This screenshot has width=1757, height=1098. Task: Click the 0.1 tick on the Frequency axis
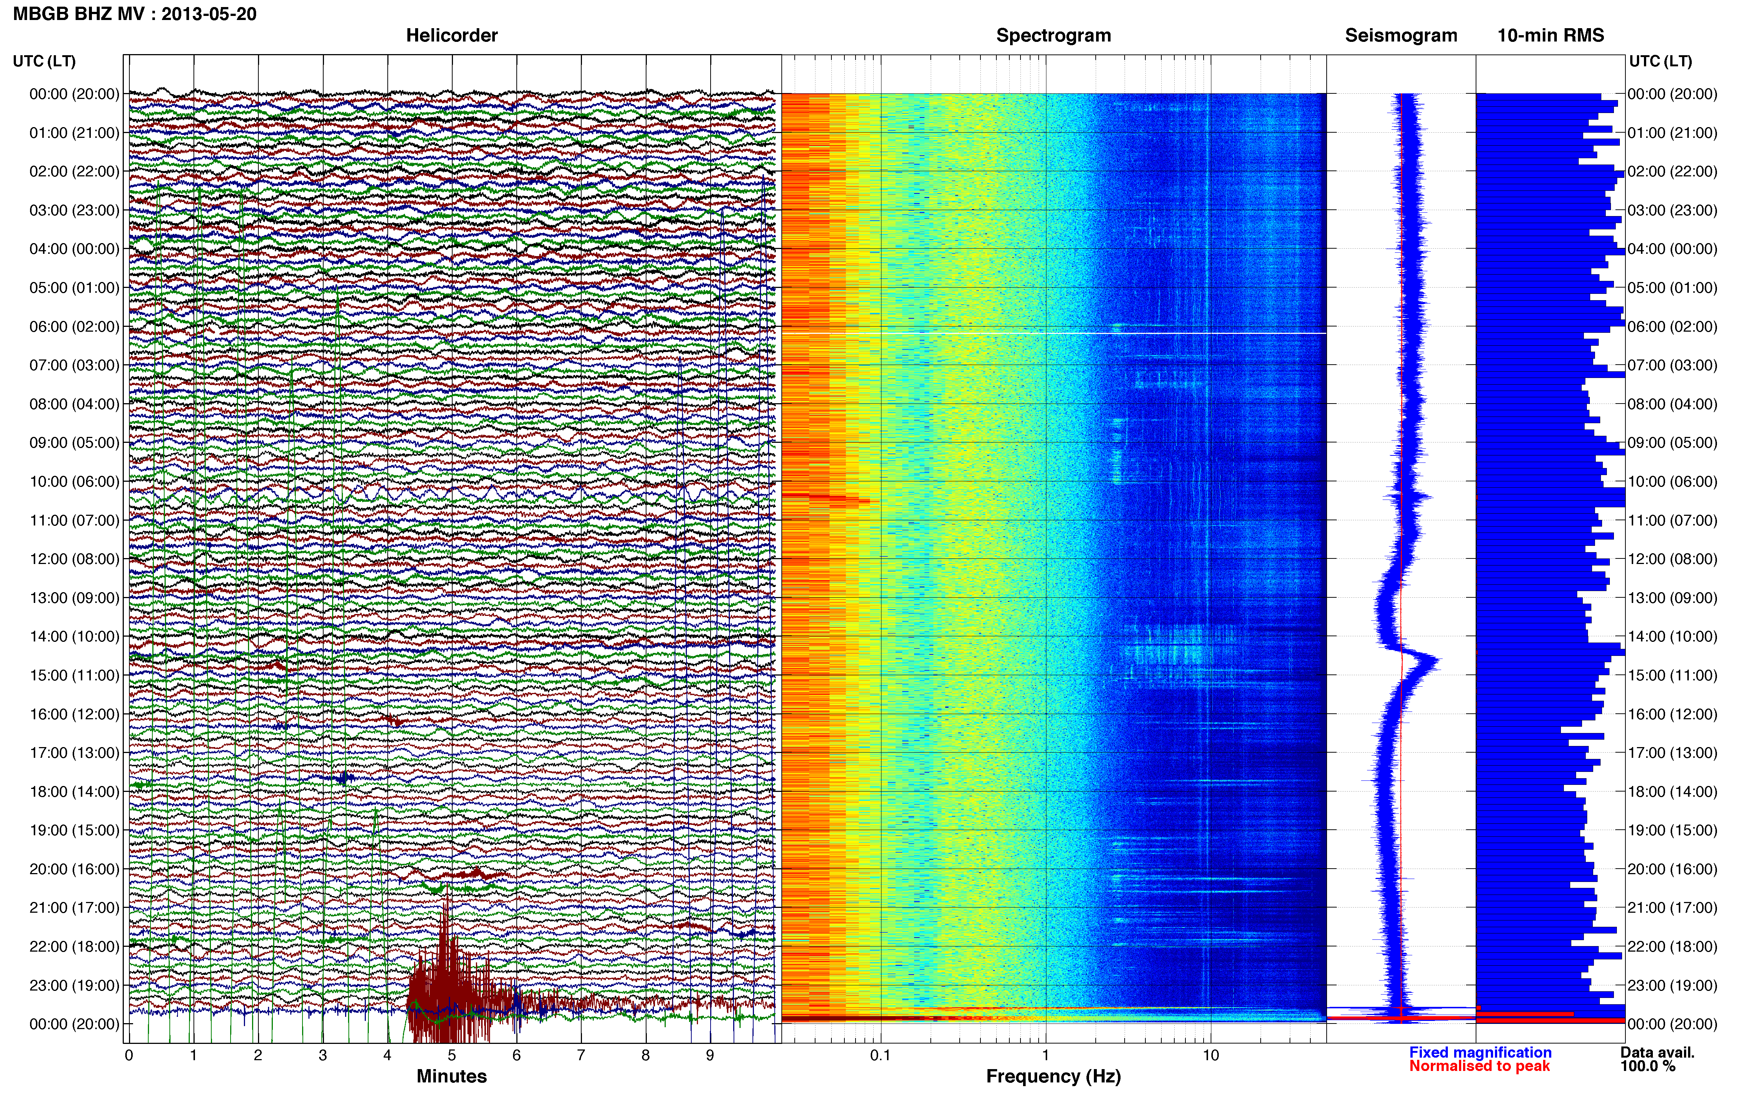point(880,1056)
